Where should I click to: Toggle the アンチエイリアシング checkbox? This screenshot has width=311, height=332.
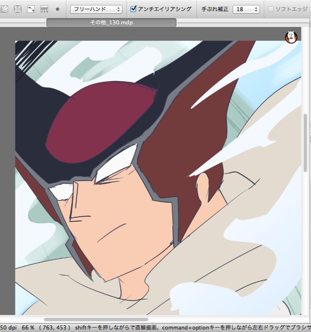(133, 9)
